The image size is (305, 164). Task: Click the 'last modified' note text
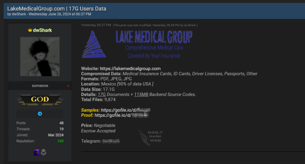[x=155, y=25]
